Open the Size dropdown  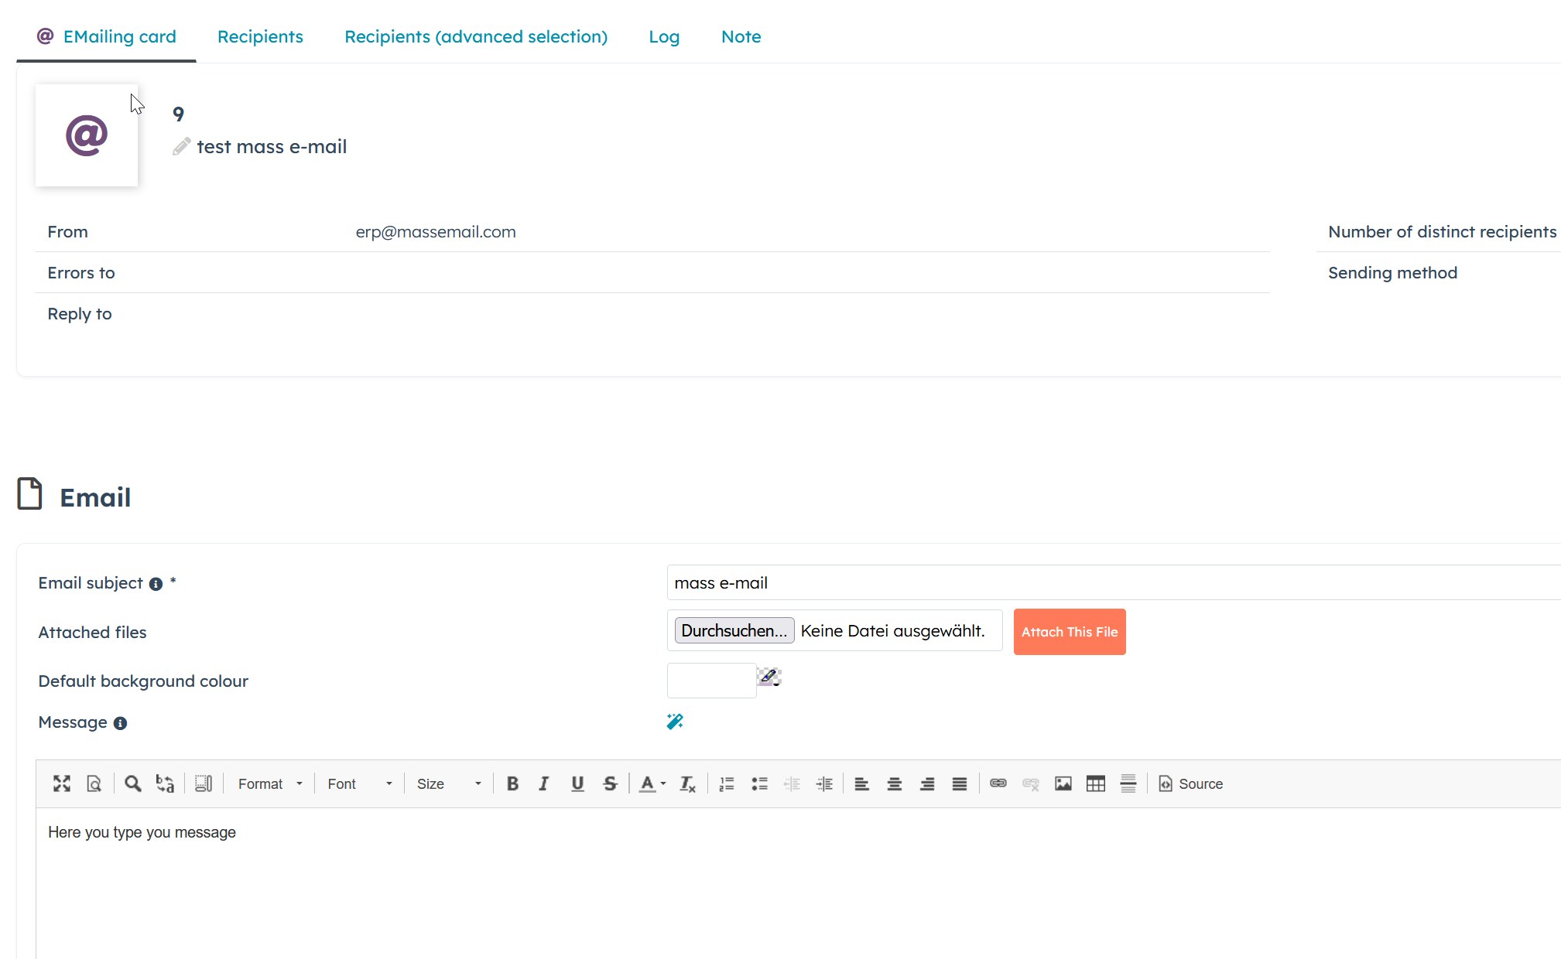pyautogui.click(x=448, y=783)
